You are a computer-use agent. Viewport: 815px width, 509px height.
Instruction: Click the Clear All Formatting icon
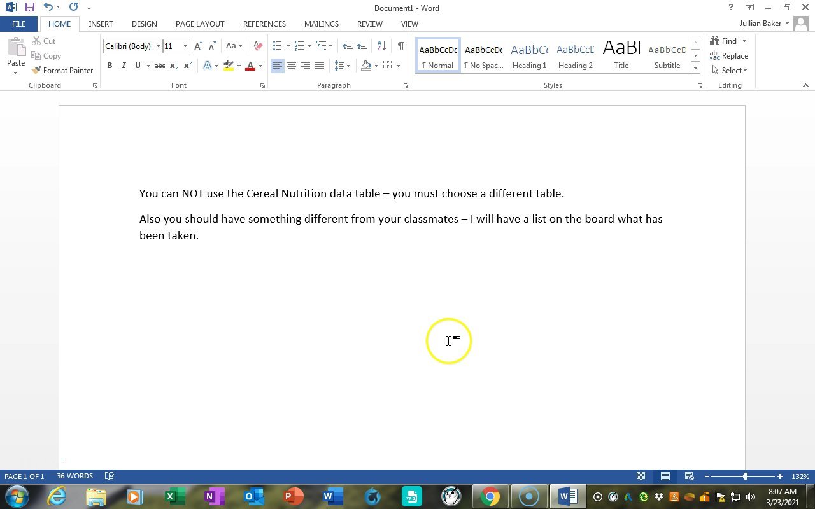pos(258,46)
